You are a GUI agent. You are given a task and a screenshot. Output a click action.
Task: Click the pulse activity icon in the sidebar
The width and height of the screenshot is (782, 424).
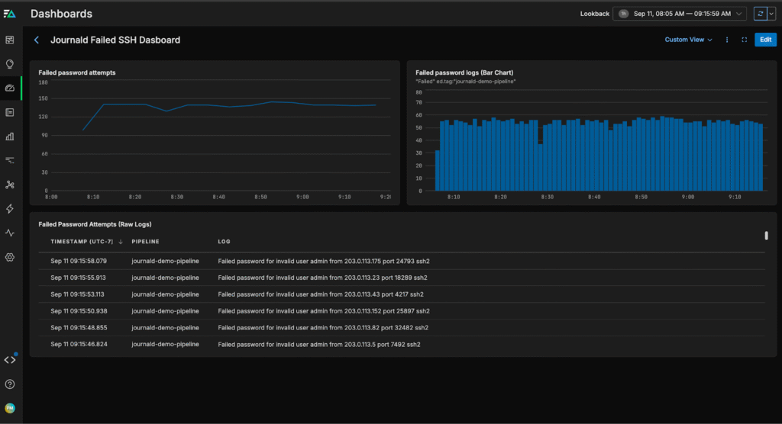coord(10,233)
